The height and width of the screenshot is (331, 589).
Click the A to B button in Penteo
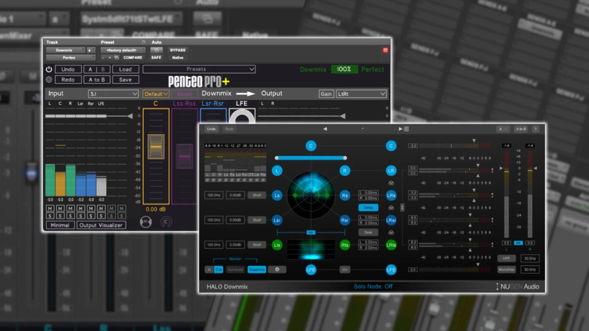pos(97,79)
